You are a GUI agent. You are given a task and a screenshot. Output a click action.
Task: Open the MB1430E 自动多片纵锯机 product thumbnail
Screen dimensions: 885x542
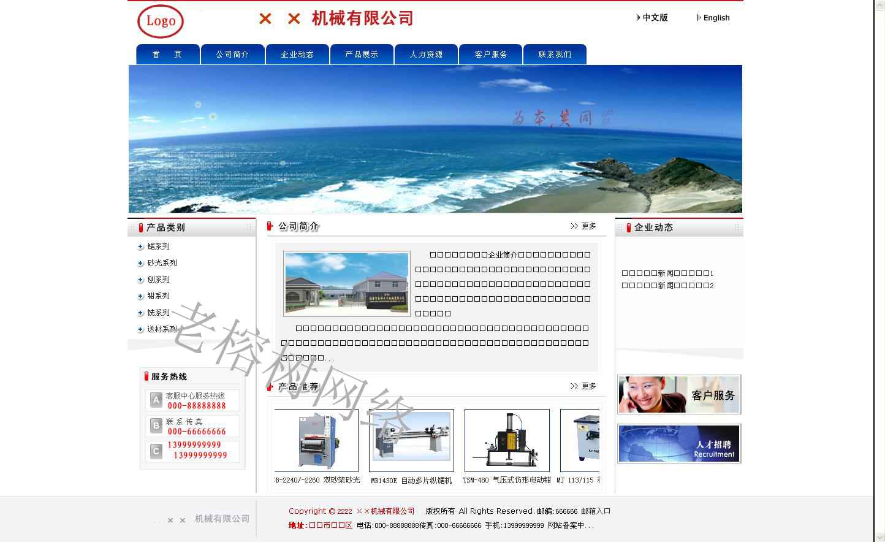[411, 440]
